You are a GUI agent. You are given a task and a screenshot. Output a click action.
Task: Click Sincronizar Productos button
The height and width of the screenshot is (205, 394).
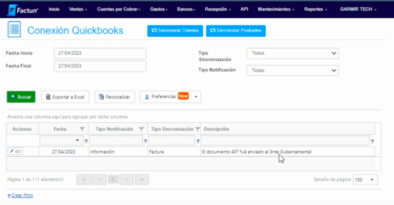(x=236, y=31)
